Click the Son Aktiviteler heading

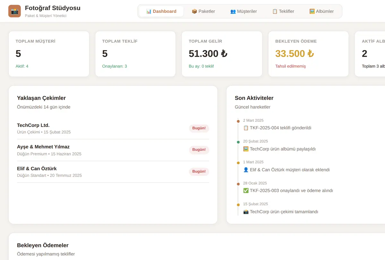click(x=254, y=98)
